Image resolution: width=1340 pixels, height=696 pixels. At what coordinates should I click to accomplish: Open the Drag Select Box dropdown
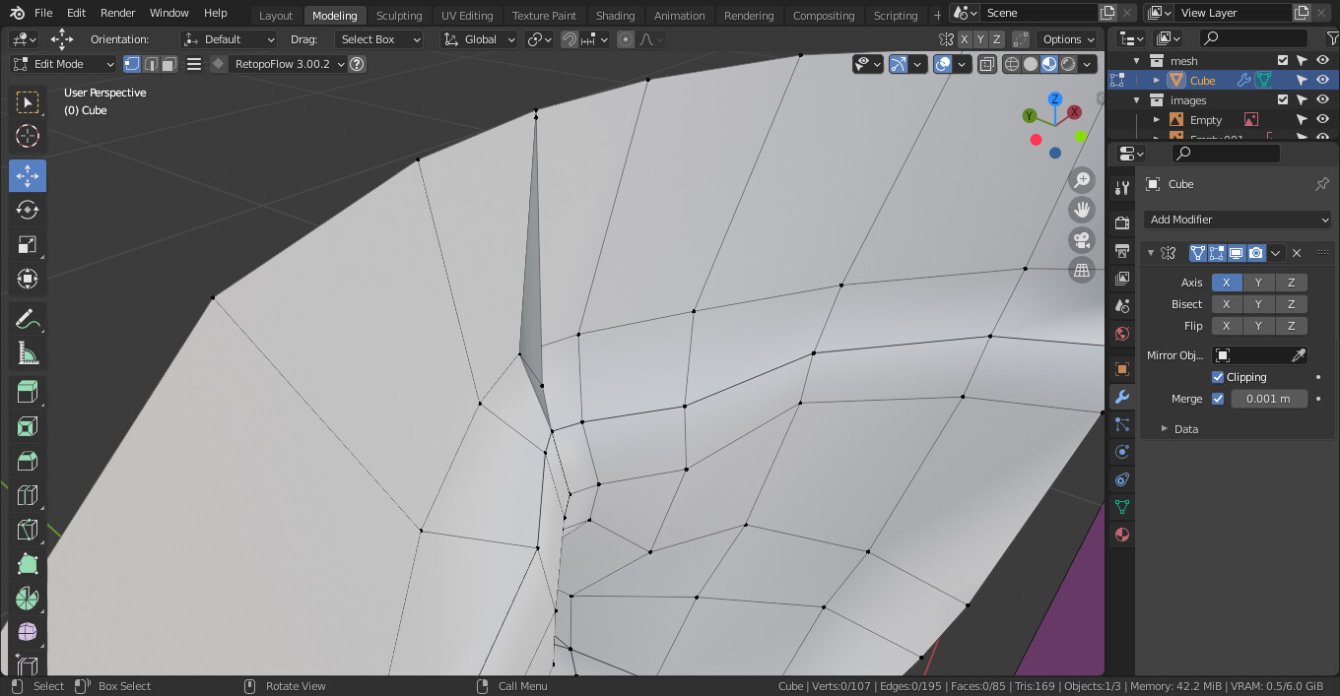tap(378, 39)
